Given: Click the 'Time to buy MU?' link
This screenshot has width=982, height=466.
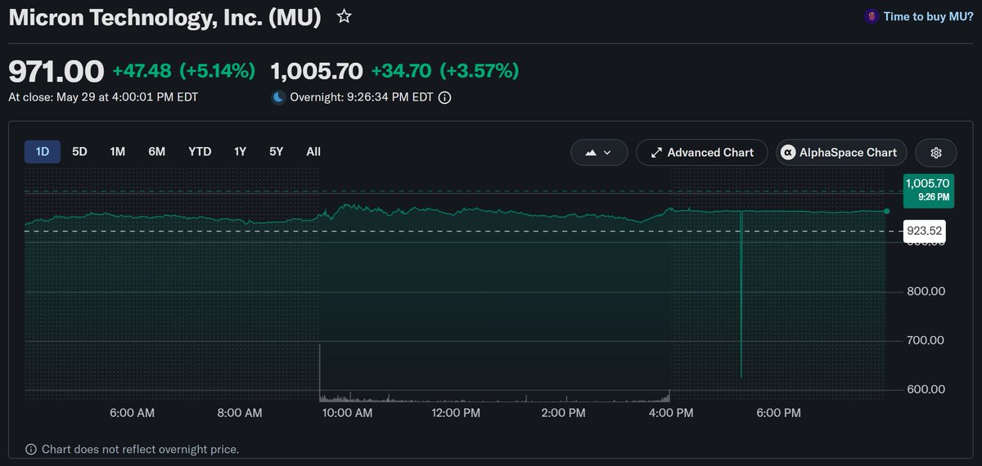Looking at the screenshot, I should pos(929,16).
